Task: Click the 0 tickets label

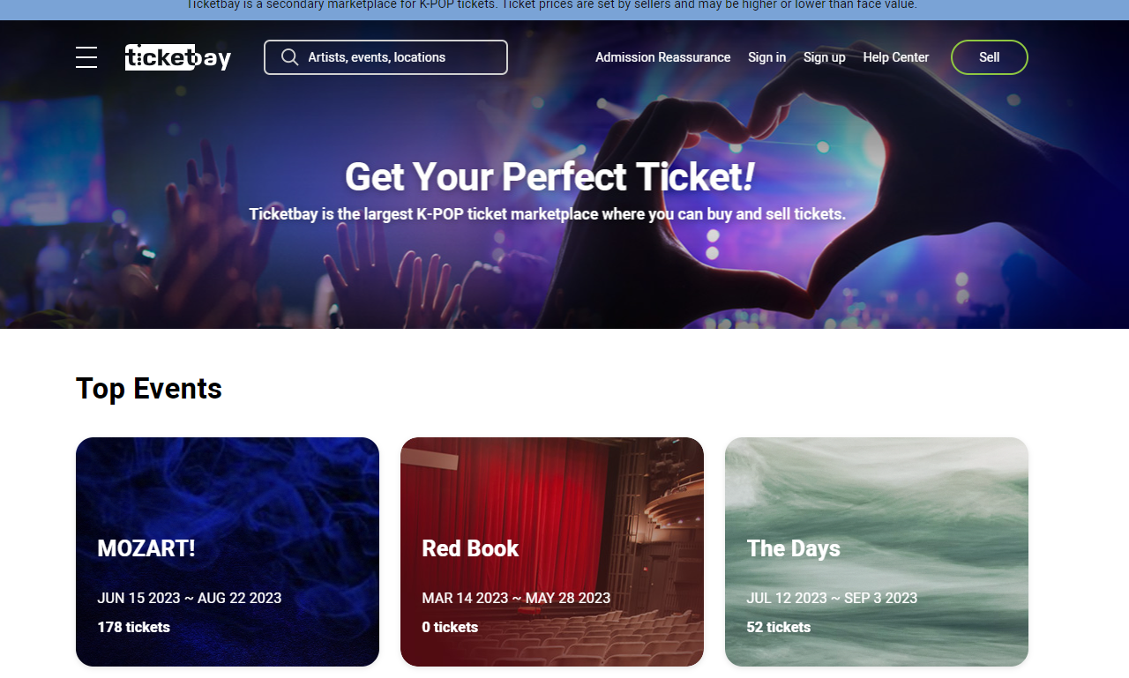Action: pos(450,628)
